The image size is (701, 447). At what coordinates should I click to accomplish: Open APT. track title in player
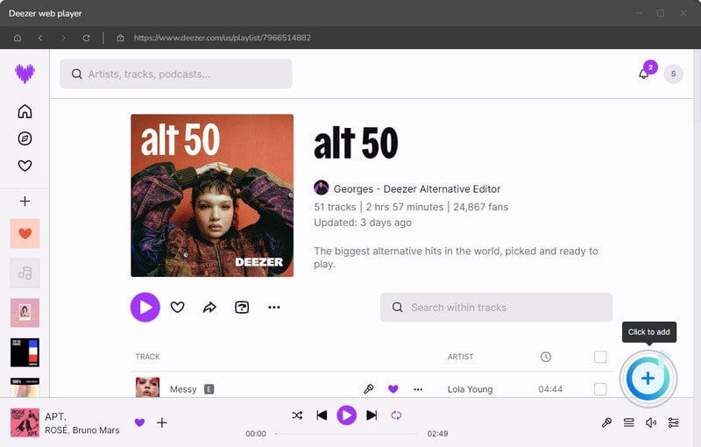pos(55,416)
